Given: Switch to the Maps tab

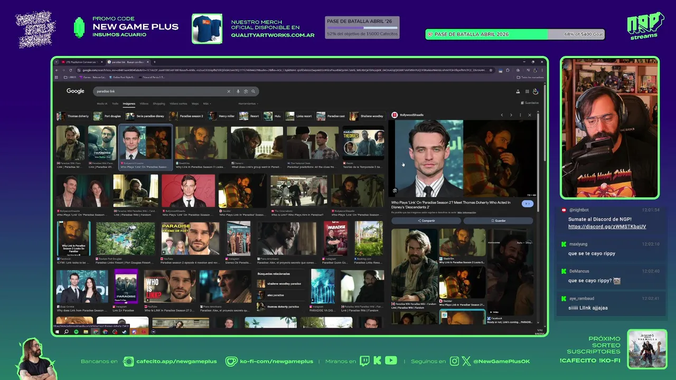Looking at the screenshot, I should click(x=195, y=103).
